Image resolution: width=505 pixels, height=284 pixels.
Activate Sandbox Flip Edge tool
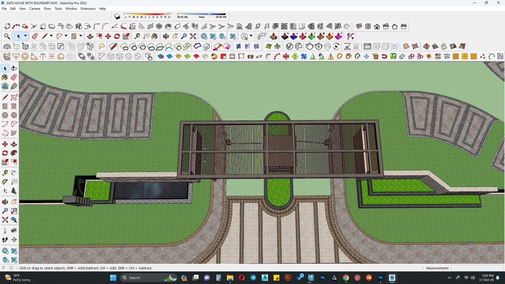pos(462,47)
